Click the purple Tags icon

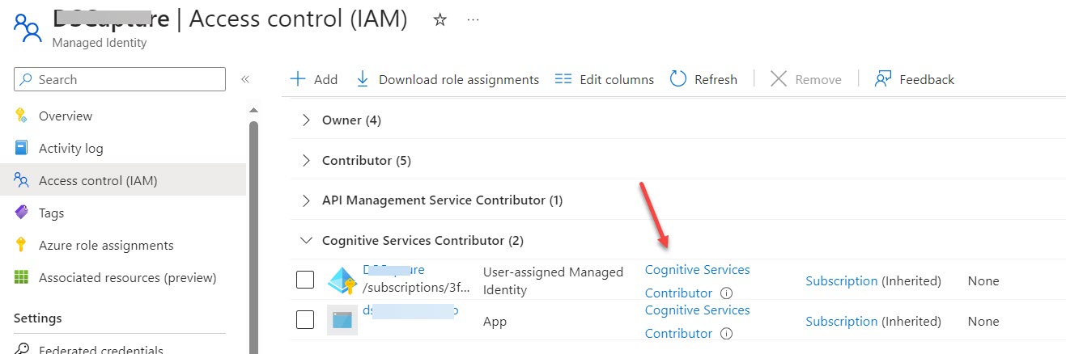point(22,213)
